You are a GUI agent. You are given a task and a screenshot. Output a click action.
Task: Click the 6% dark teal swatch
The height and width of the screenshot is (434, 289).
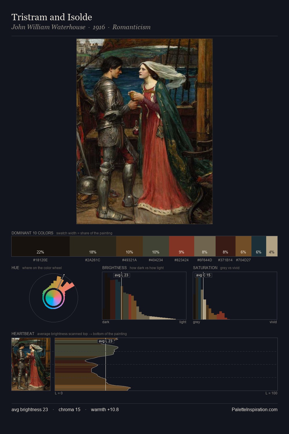click(x=259, y=246)
